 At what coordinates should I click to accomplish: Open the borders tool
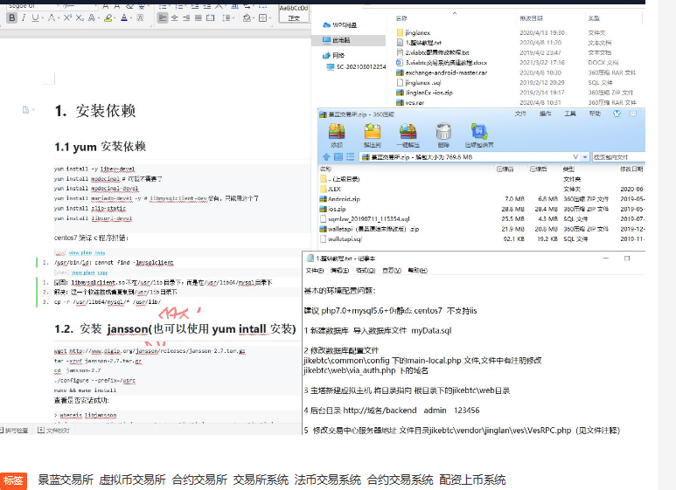262,17
